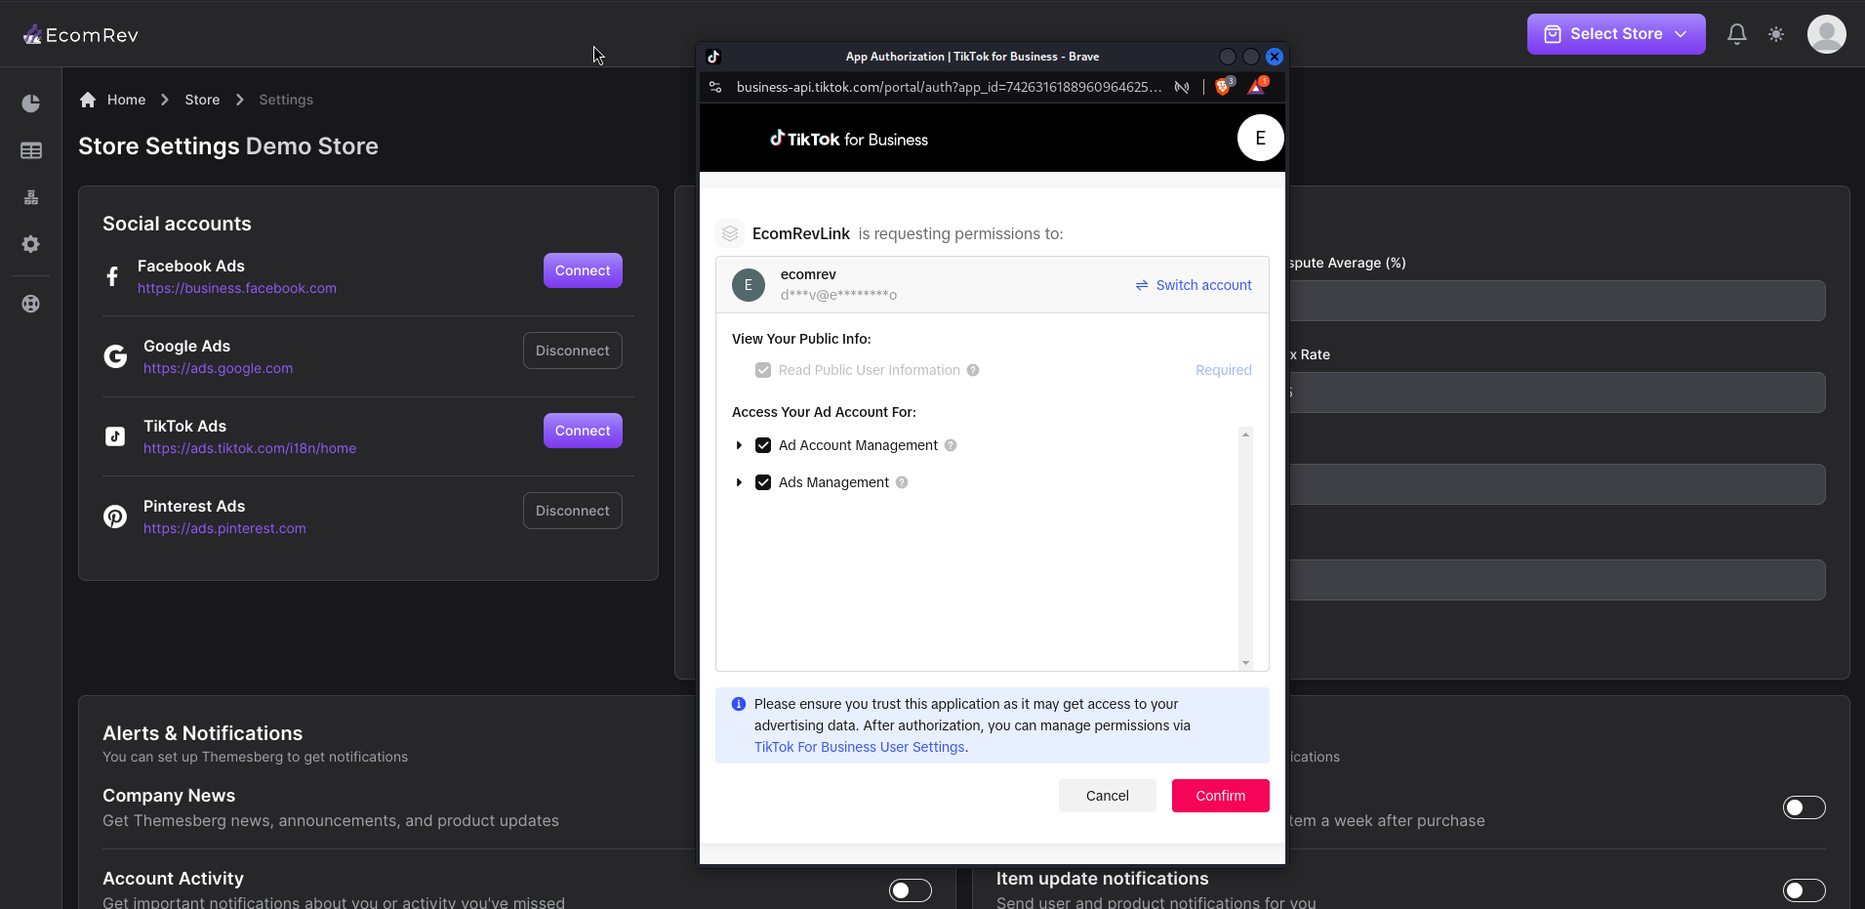The image size is (1865, 909).
Task: Open the E profile avatar in TikTok header
Action: 1260,138
